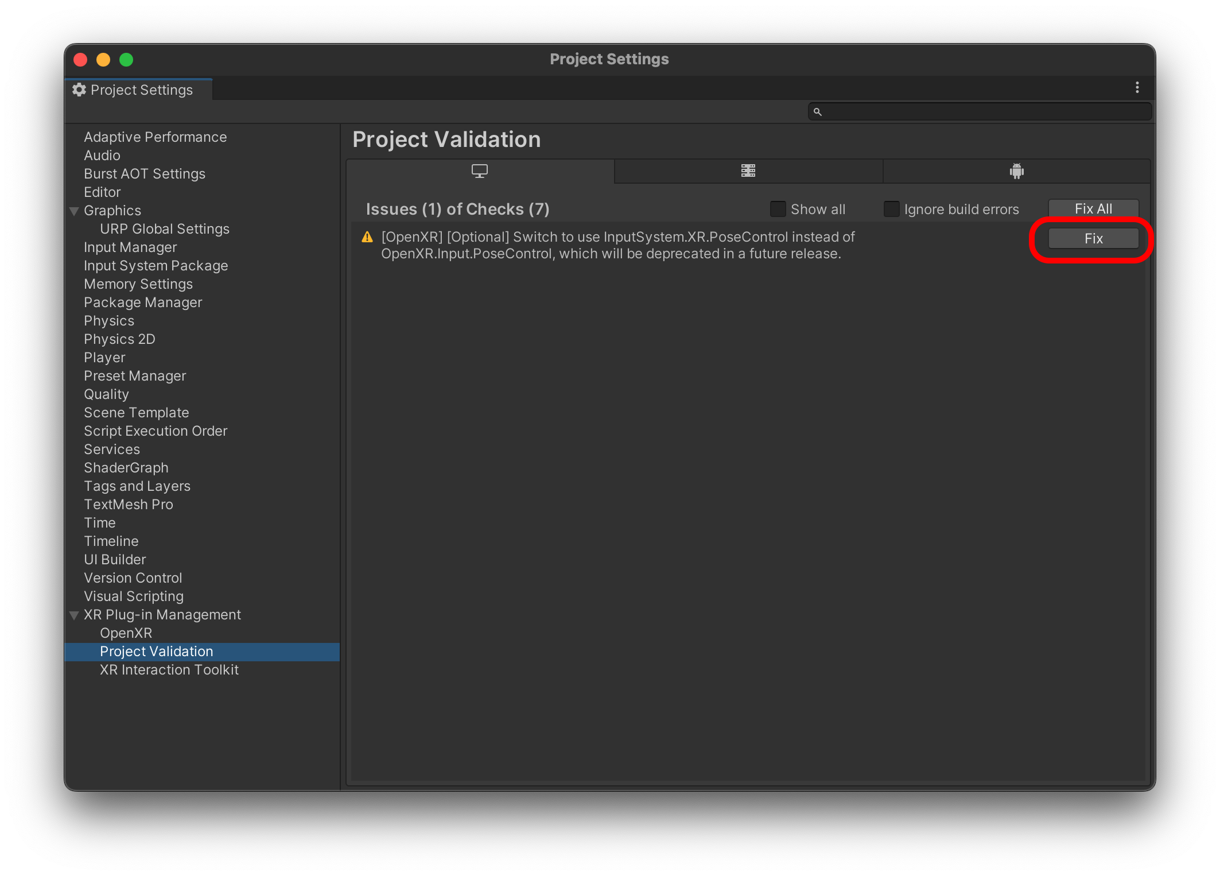Click the green zoom window button
The height and width of the screenshot is (876, 1220).
tap(126, 60)
